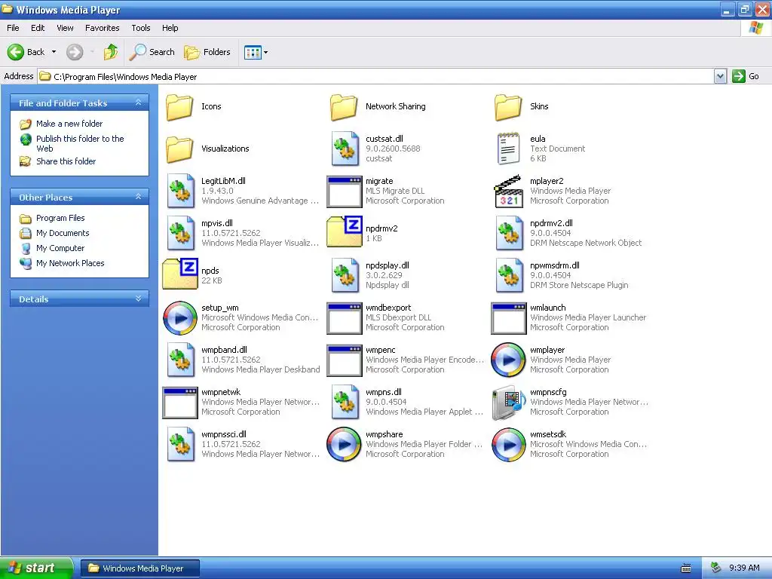Open the View menu
Image resolution: width=772 pixels, height=579 pixels.
pos(65,28)
